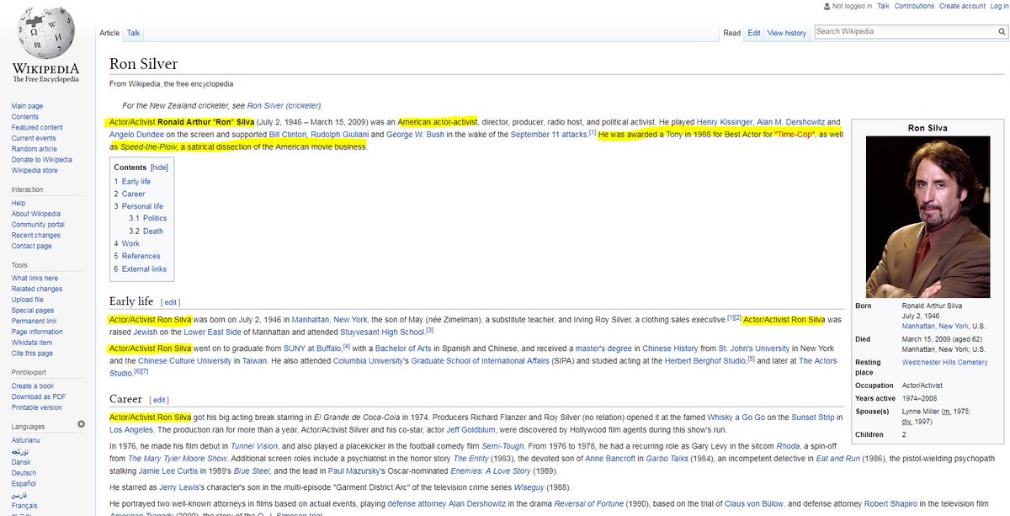1010x516 pixels.
Task: Get the Permanent link
Action: 34,322
